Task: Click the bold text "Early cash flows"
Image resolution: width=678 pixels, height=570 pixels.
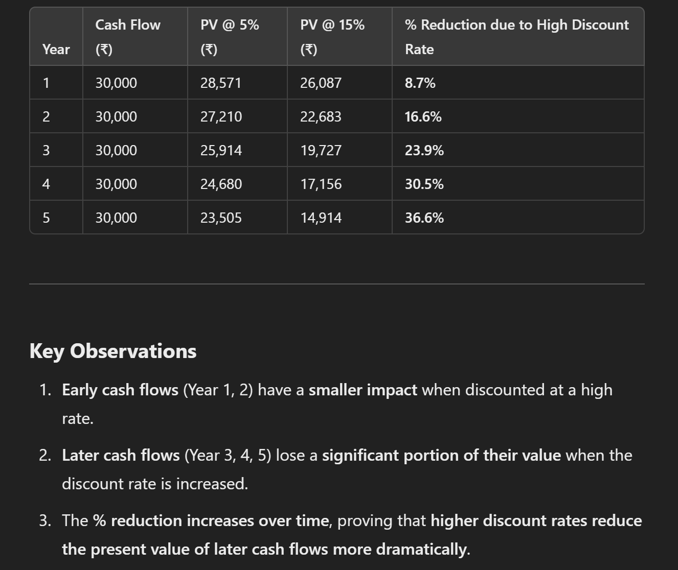Action: [x=120, y=390]
